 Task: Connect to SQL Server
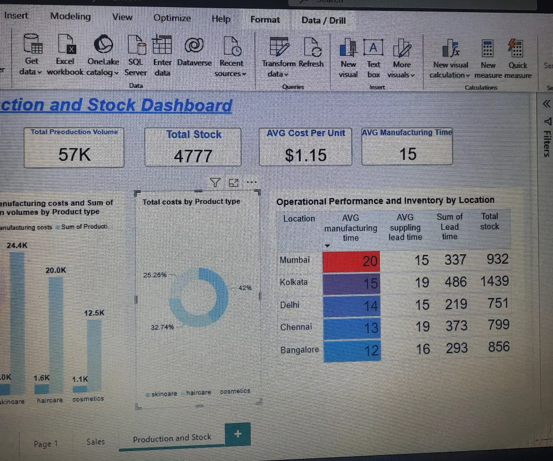click(x=136, y=56)
